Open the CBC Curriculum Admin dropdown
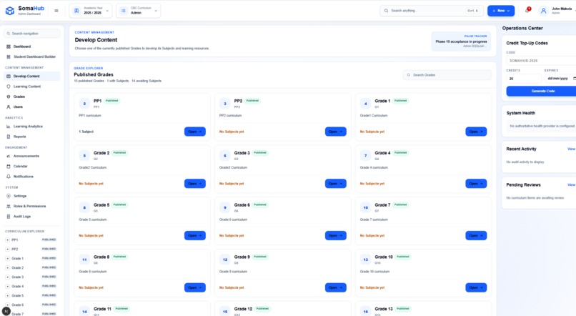576x316 pixels. pyautogui.click(x=139, y=11)
